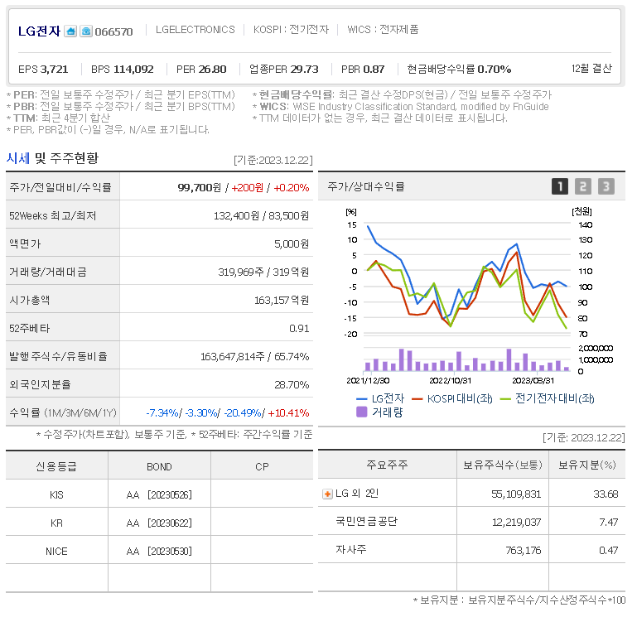
Task: Select the EPS 3,721 value
Action: [x=43, y=70]
